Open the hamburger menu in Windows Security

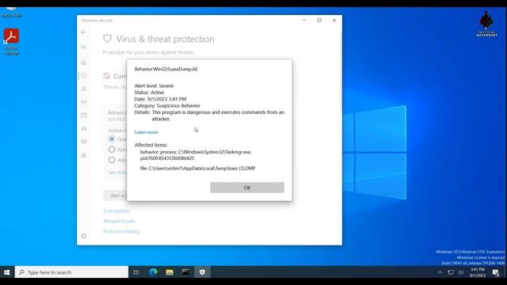(x=84, y=47)
